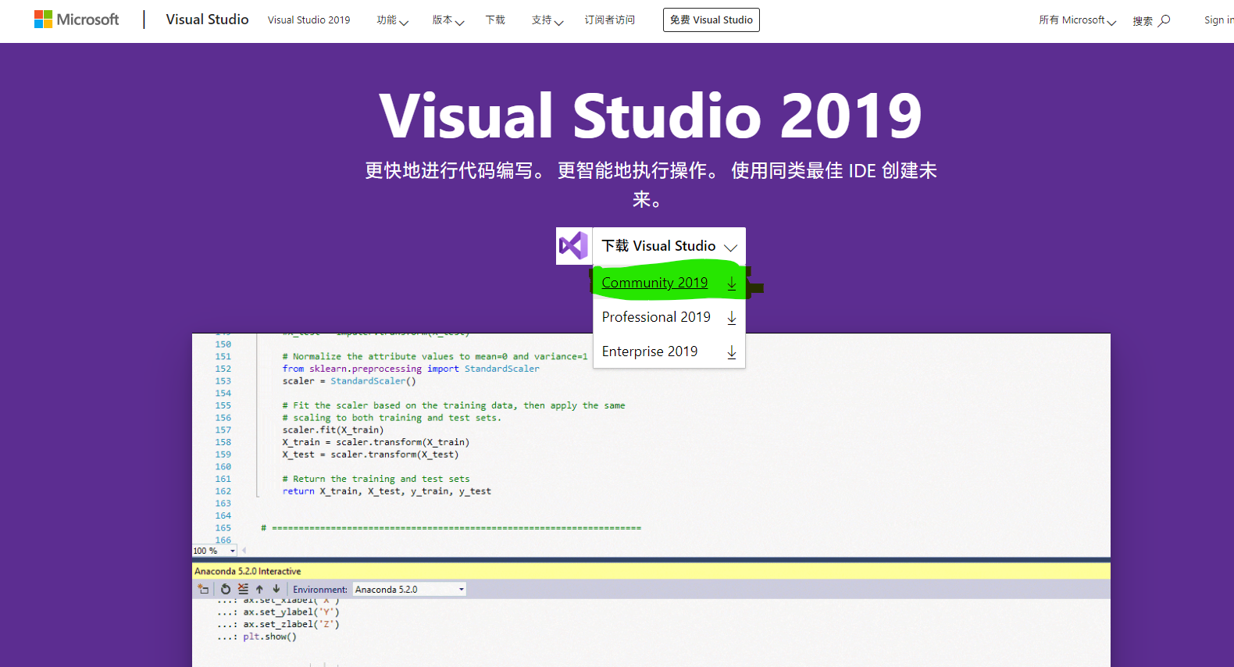The image size is (1234, 667).
Task: Click 'X_test = scaler.transform(X_test)' line
Action: (x=370, y=455)
